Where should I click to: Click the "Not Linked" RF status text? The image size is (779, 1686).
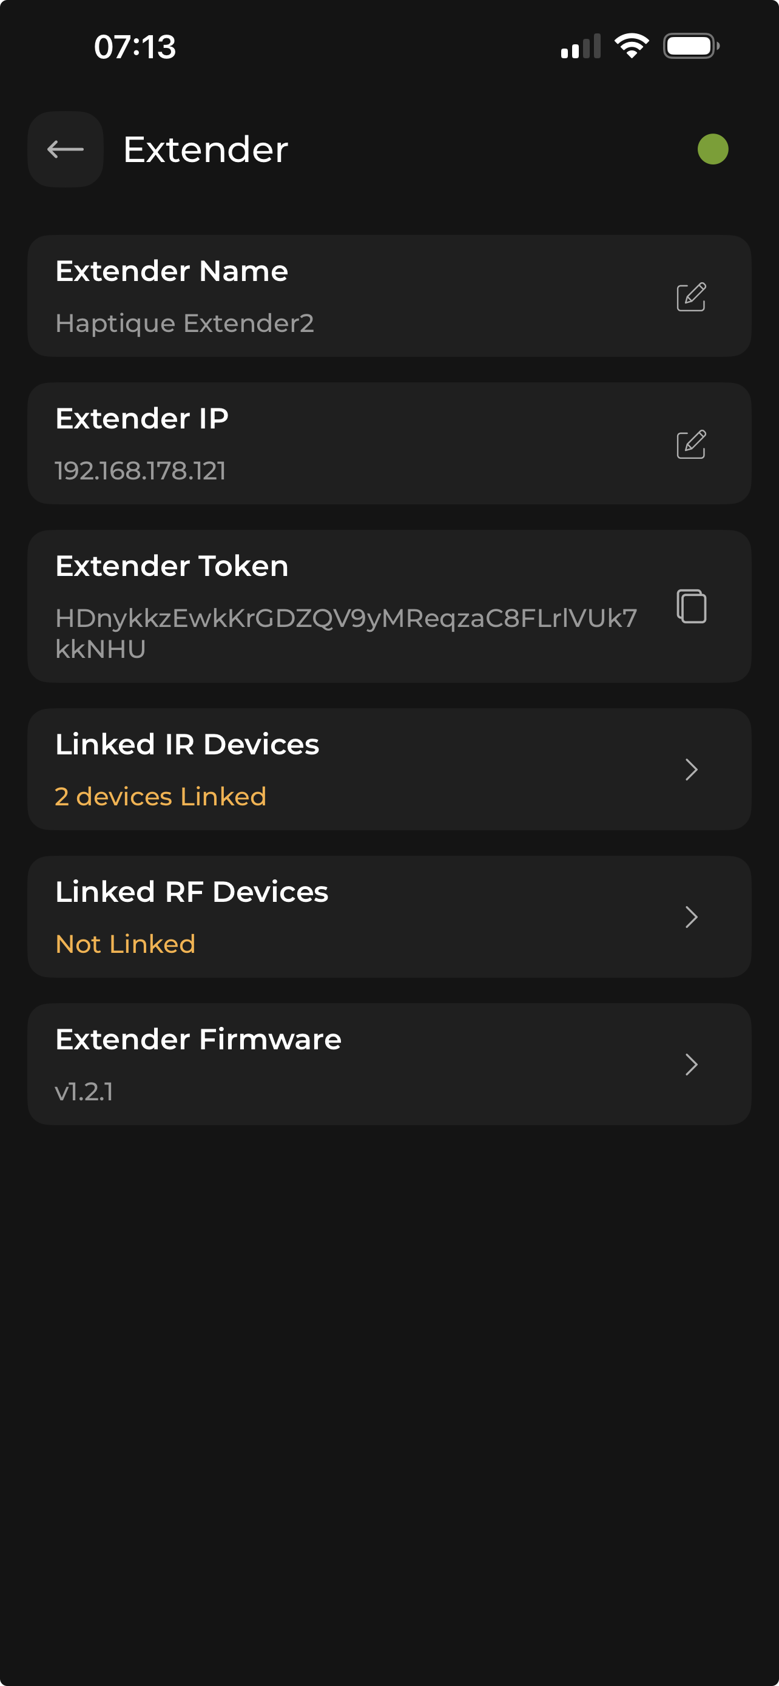pyautogui.click(x=125, y=944)
